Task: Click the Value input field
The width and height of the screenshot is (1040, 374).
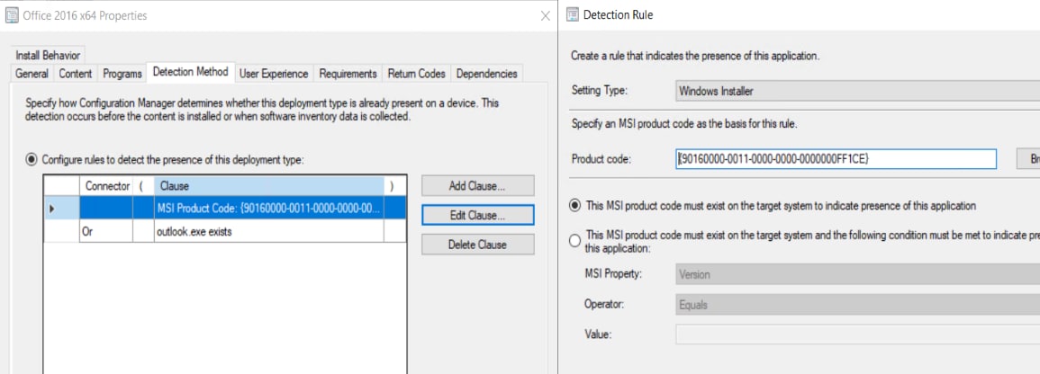Action: (x=857, y=334)
